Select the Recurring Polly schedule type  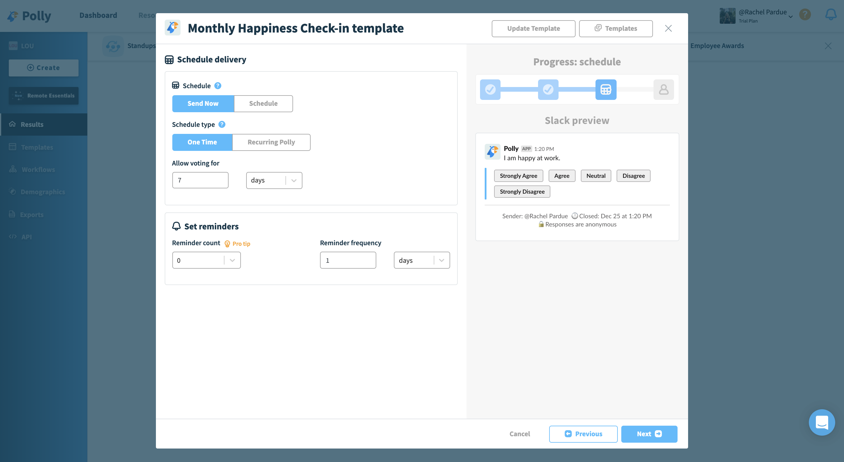[x=271, y=142]
